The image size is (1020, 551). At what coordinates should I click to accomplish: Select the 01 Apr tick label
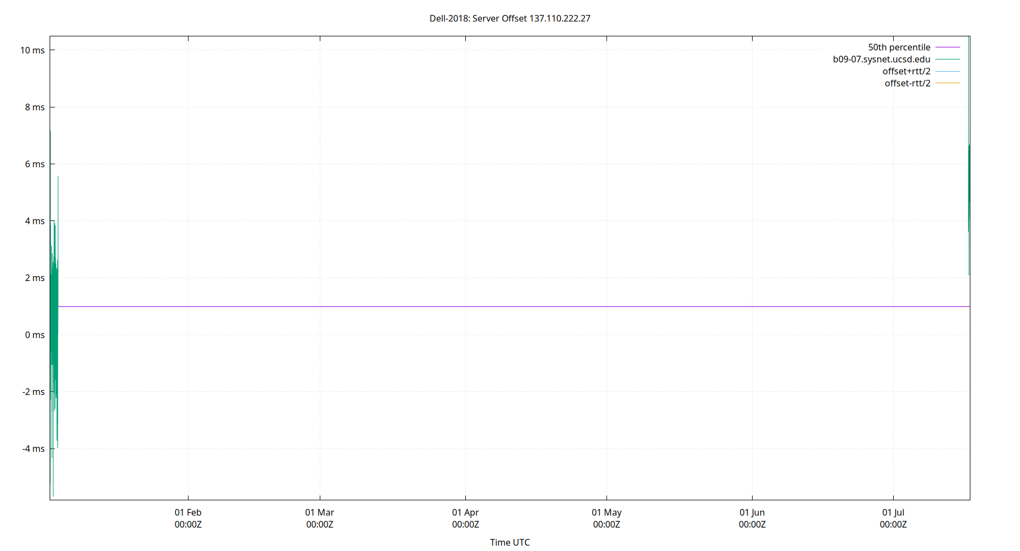466,512
